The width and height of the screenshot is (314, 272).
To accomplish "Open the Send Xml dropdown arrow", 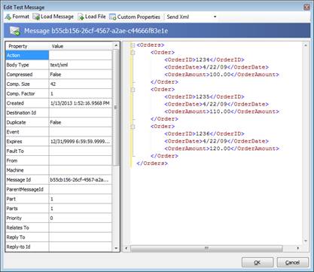I will click(215, 17).
